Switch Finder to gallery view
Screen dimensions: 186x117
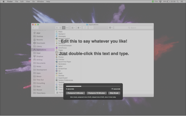[x=67, y=28]
